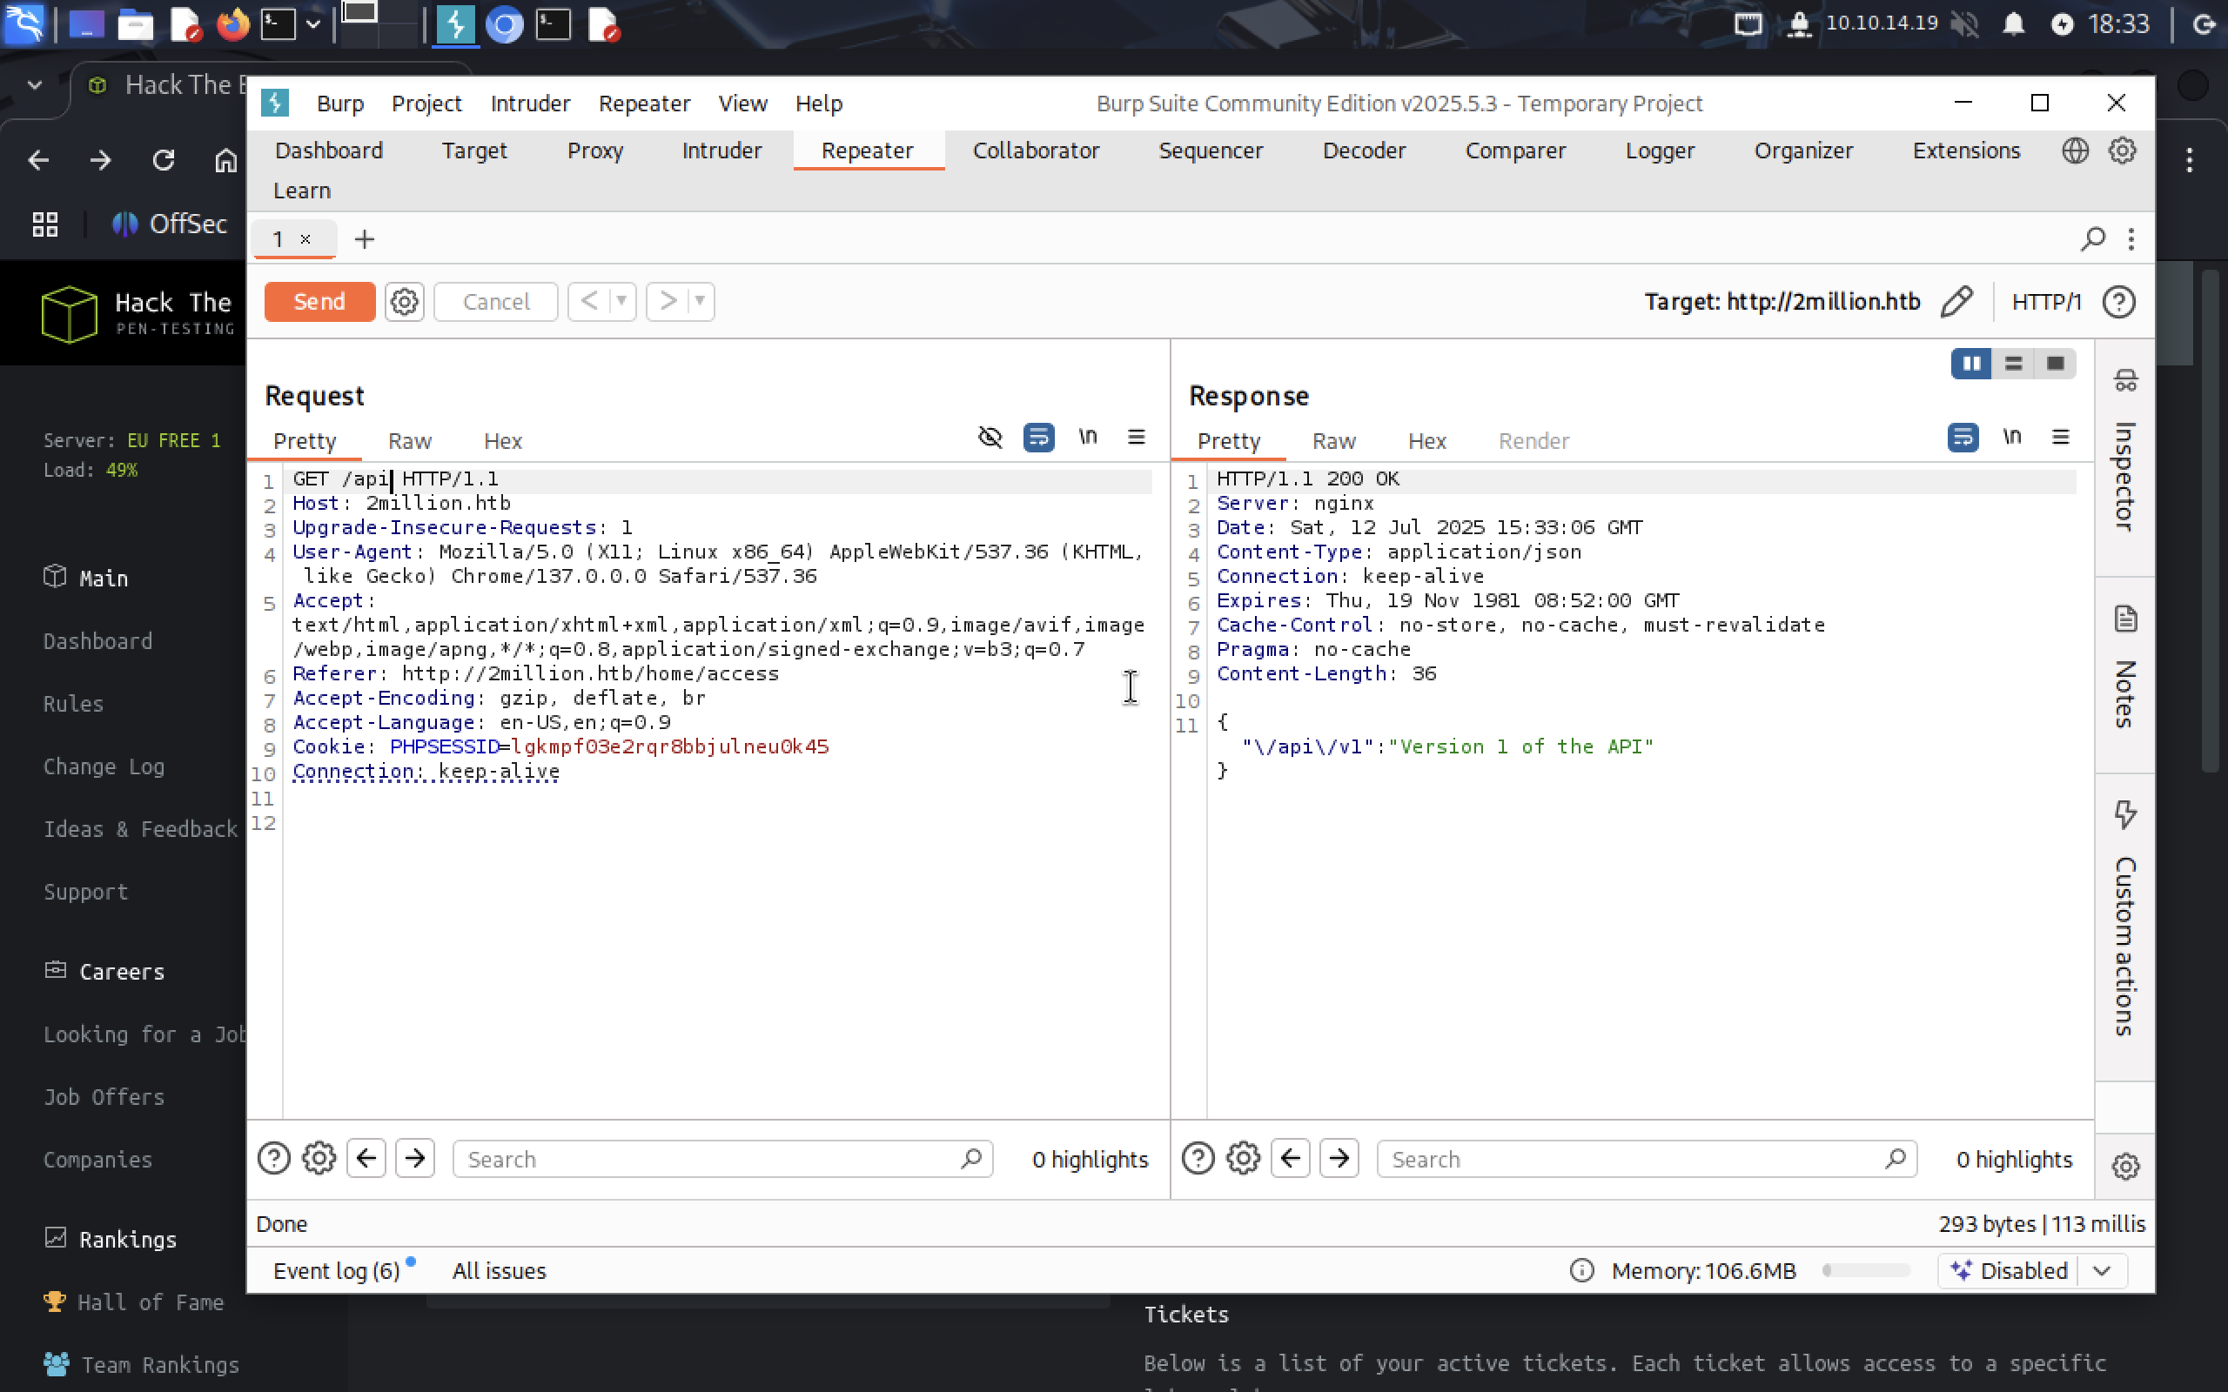This screenshot has height=1392, width=2228.
Task: Open All issues panel
Action: point(499,1270)
